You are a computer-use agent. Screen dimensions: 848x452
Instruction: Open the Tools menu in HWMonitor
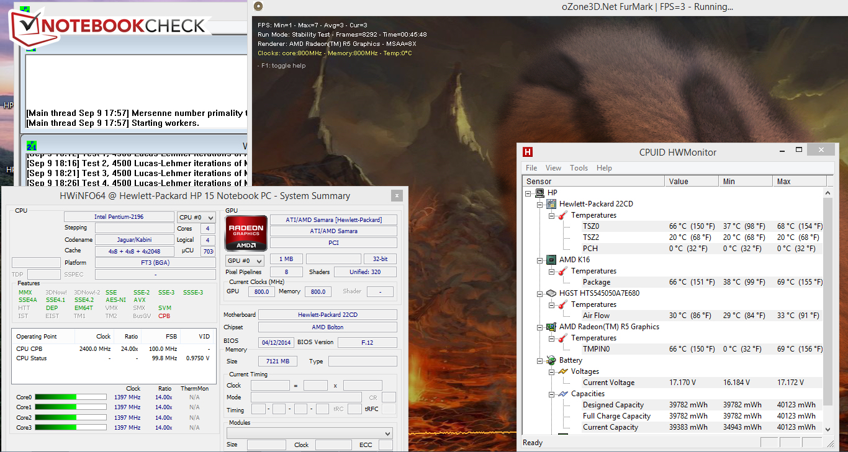click(579, 168)
